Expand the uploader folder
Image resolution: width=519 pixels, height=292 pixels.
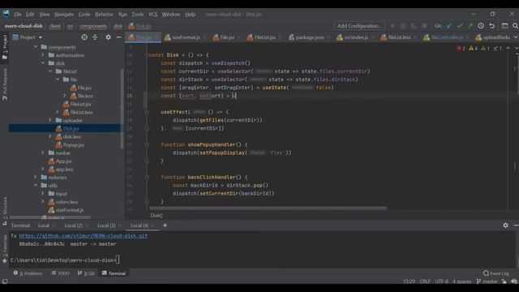point(50,120)
